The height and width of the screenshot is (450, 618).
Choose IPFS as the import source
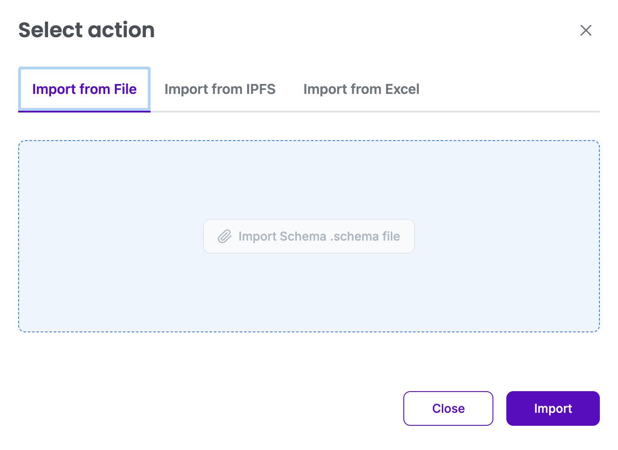click(220, 89)
